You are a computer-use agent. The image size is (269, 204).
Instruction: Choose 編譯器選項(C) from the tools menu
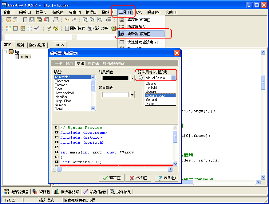coord(141,20)
